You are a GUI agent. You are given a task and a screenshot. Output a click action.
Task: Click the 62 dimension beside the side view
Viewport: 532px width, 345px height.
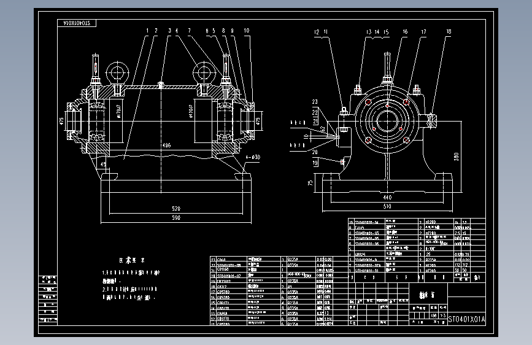coord(323,129)
